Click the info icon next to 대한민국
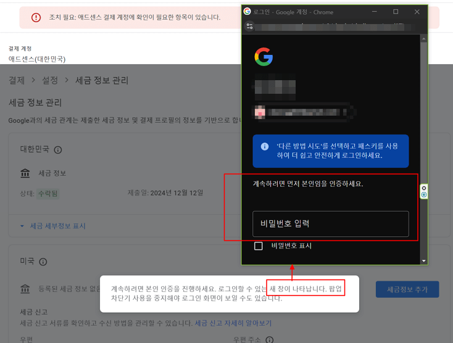453x343 pixels. point(58,150)
